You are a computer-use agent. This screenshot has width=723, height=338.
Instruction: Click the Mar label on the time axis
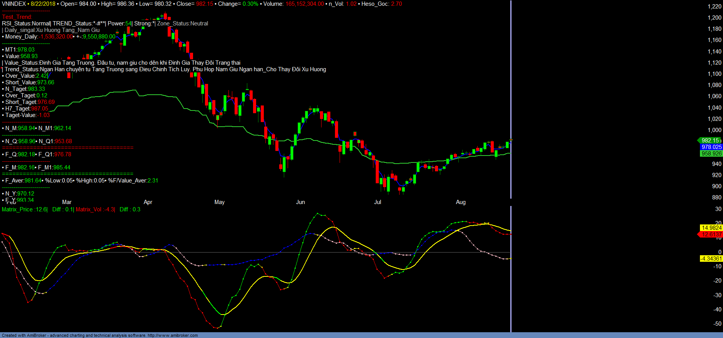click(x=67, y=202)
